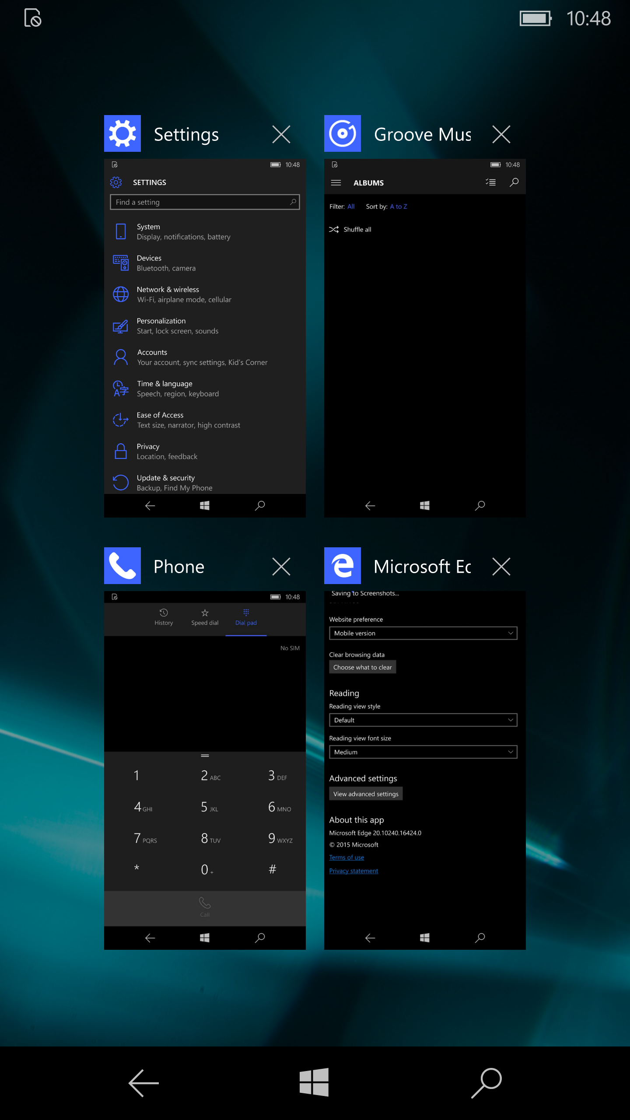Click the Settings search magnifier icon
630x1120 pixels.
(x=293, y=202)
